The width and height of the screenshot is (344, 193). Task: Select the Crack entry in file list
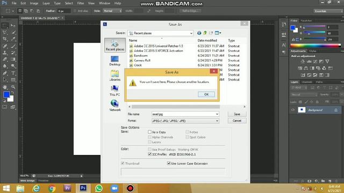click(138, 65)
